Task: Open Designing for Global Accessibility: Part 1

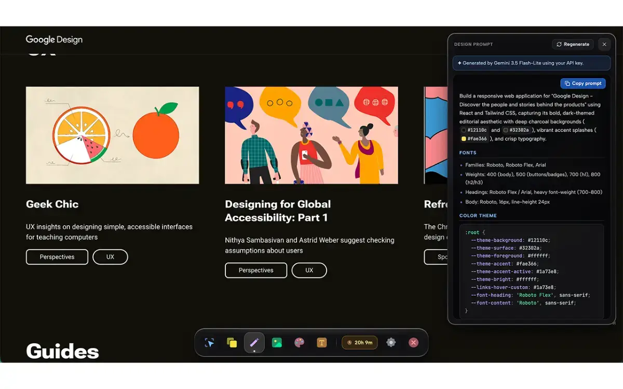Action: [278, 211]
